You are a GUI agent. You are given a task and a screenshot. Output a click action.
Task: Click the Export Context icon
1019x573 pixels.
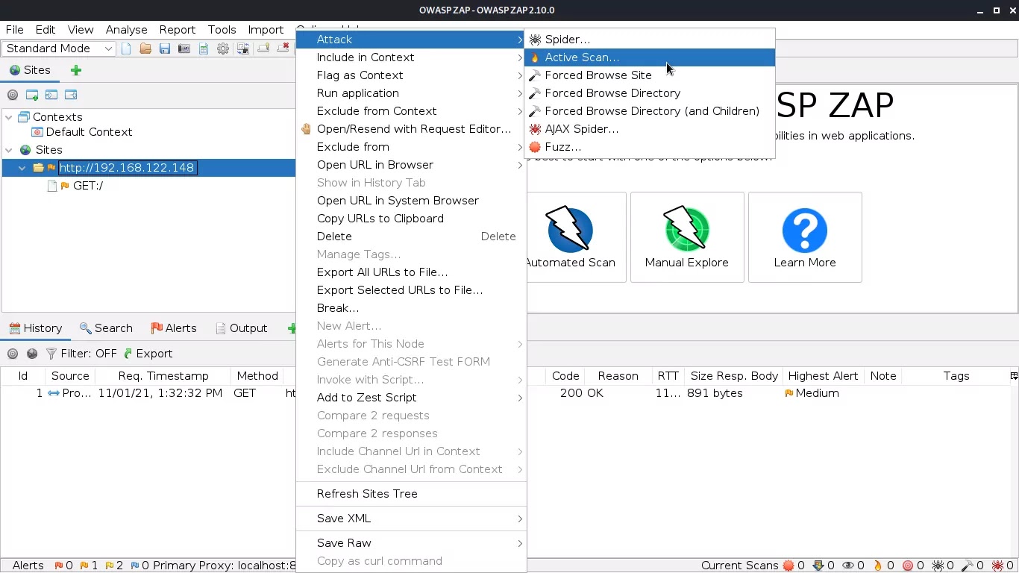tap(71, 95)
